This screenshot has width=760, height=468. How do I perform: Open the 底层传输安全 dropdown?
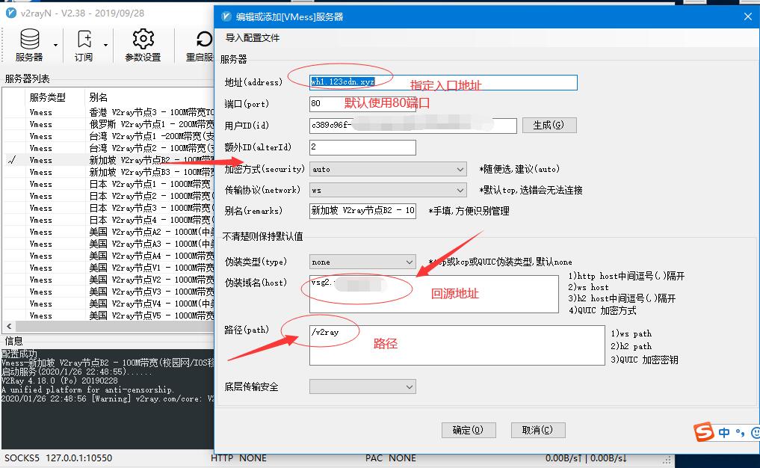pos(362,387)
